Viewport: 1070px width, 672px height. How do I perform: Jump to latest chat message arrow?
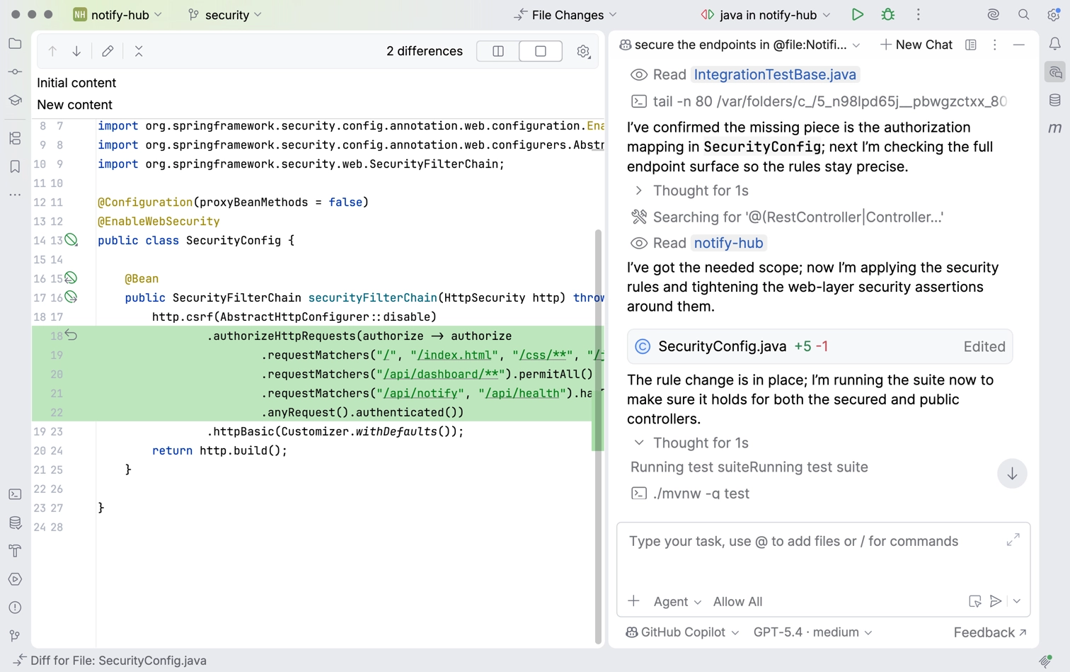[1012, 474]
